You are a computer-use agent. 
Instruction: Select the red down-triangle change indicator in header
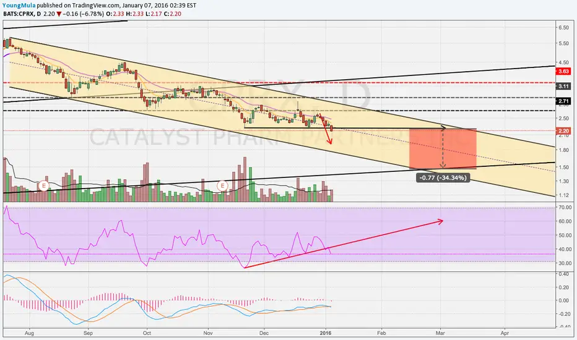(x=59, y=14)
